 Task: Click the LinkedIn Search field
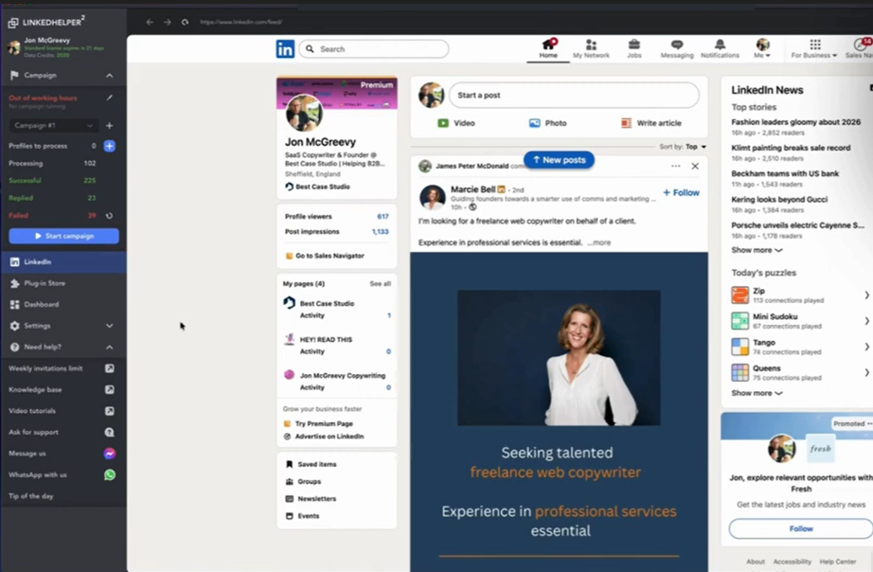374,49
